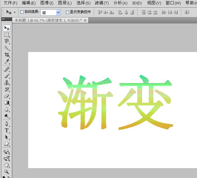Select the History Brush tool
The height and width of the screenshot is (178, 197).
7,89
